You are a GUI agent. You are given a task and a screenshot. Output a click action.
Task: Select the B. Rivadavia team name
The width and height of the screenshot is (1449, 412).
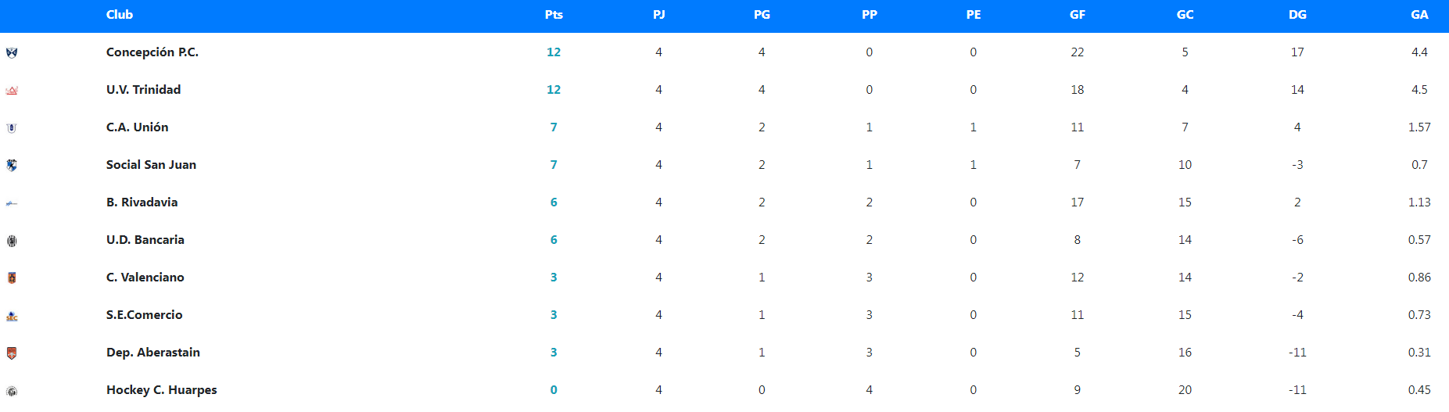click(x=142, y=202)
